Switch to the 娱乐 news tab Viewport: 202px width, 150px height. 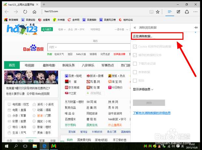pos(31,141)
